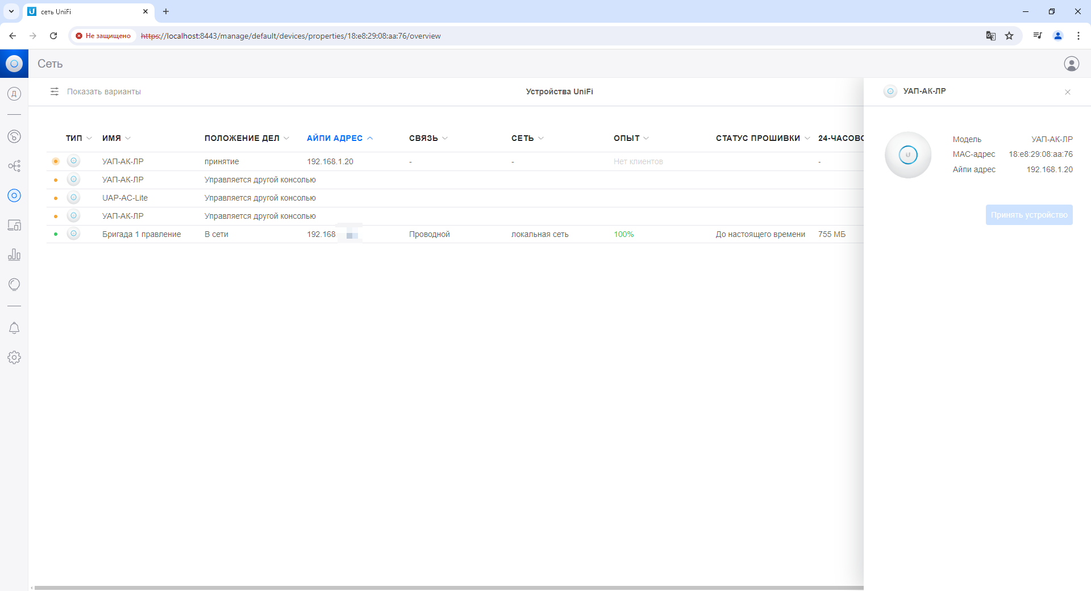Viewport: 1091px width, 591px height.
Task: Click the Не защищено security badge
Action: (x=103, y=36)
